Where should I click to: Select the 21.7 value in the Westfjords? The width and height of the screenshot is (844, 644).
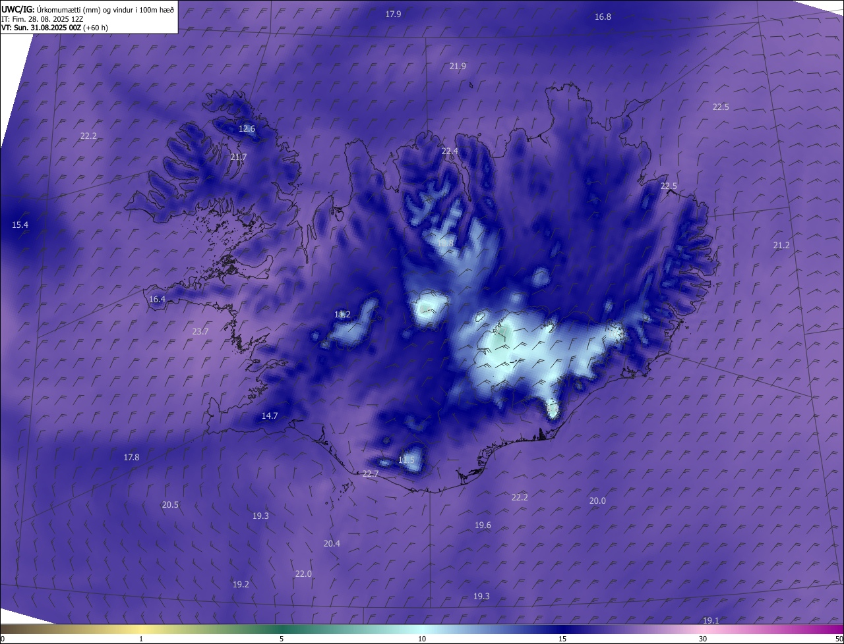click(x=238, y=157)
